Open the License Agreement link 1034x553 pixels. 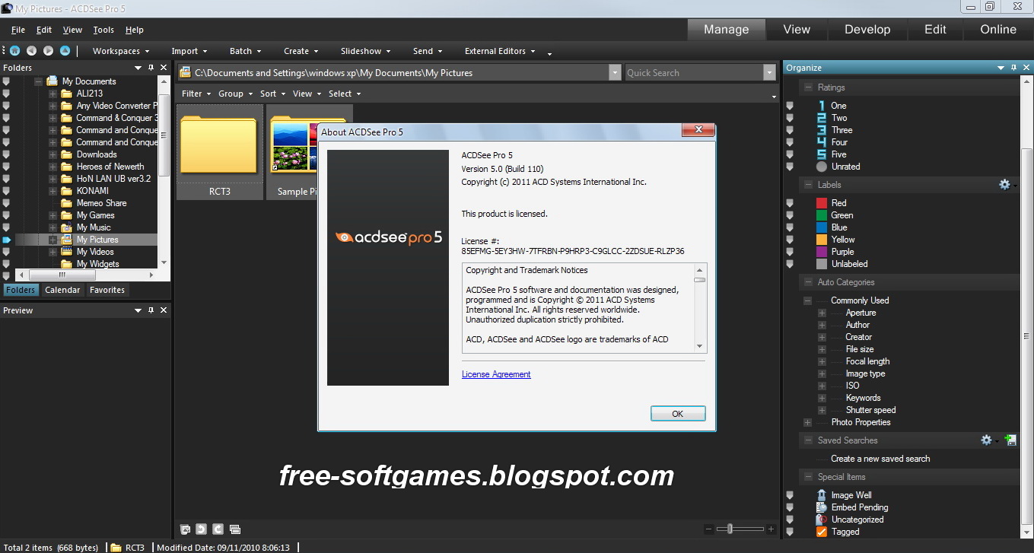pos(496,374)
